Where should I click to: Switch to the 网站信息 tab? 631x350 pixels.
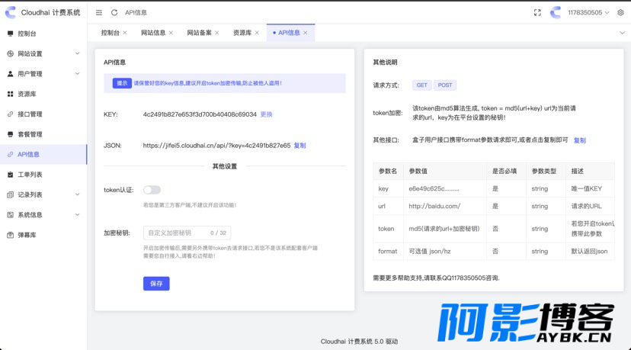[x=153, y=33]
